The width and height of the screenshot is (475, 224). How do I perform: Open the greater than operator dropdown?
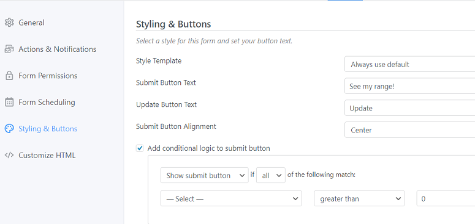pyautogui.click(x=359, y=199)
